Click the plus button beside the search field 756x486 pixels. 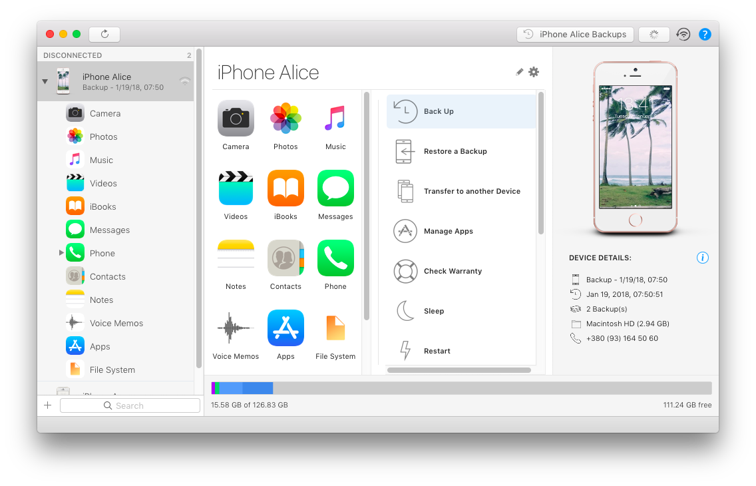[48, 405]
